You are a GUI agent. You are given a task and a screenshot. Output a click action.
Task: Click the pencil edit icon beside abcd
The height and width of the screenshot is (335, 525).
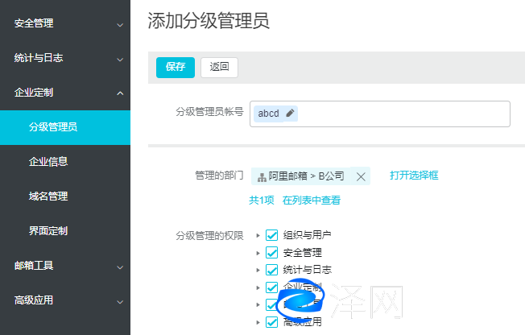pyautogui.click(x=290, y=114)
